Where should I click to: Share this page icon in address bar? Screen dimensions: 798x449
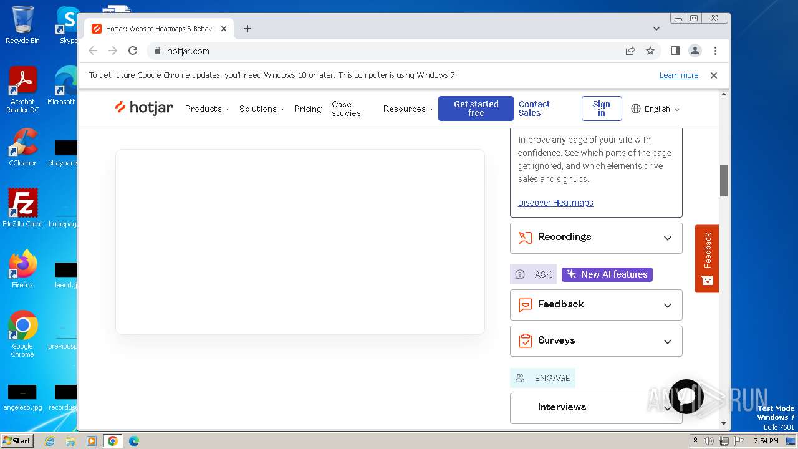click(x=630, y=51)
